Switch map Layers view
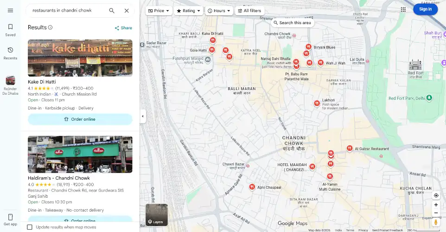Viewport: 446px width, 232px height. tap(156, 215)
